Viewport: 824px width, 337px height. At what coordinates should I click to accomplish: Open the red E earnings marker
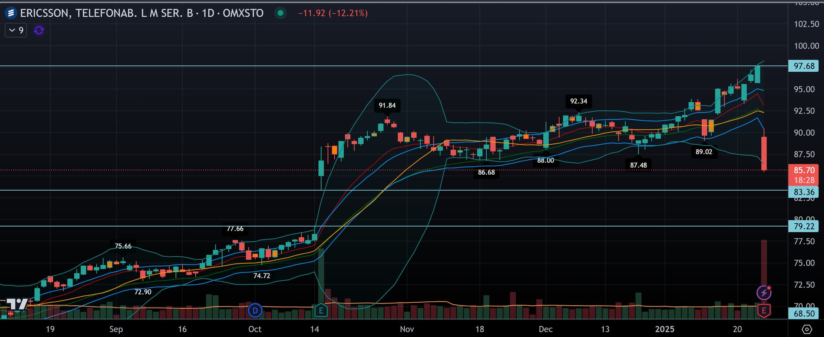click(x=764, y=310)
